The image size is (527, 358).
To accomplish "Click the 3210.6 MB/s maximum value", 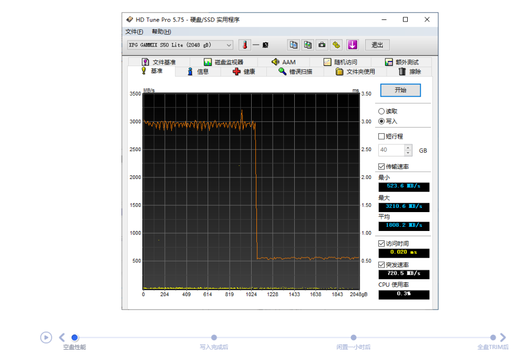I will [404, 207].
